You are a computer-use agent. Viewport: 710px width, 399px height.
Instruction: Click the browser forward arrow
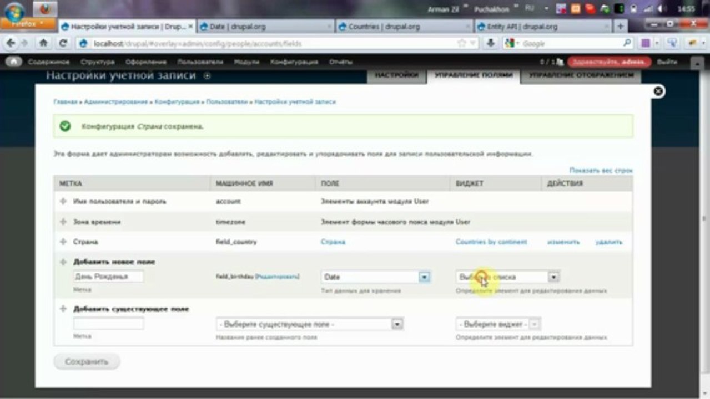click(24, 43)
